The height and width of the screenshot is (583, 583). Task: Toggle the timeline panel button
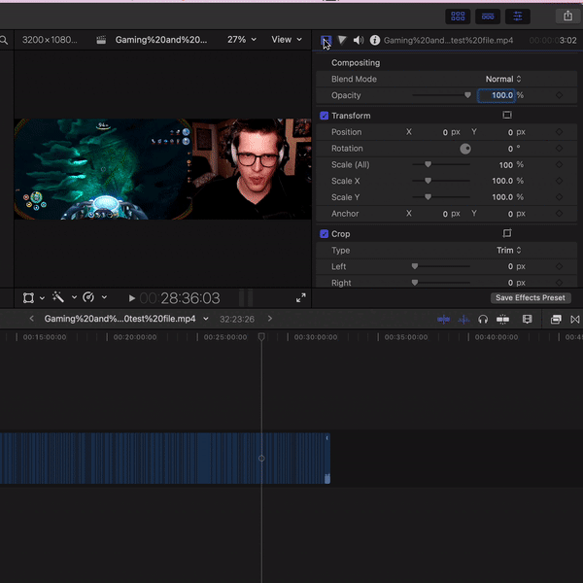pos(488,16)
